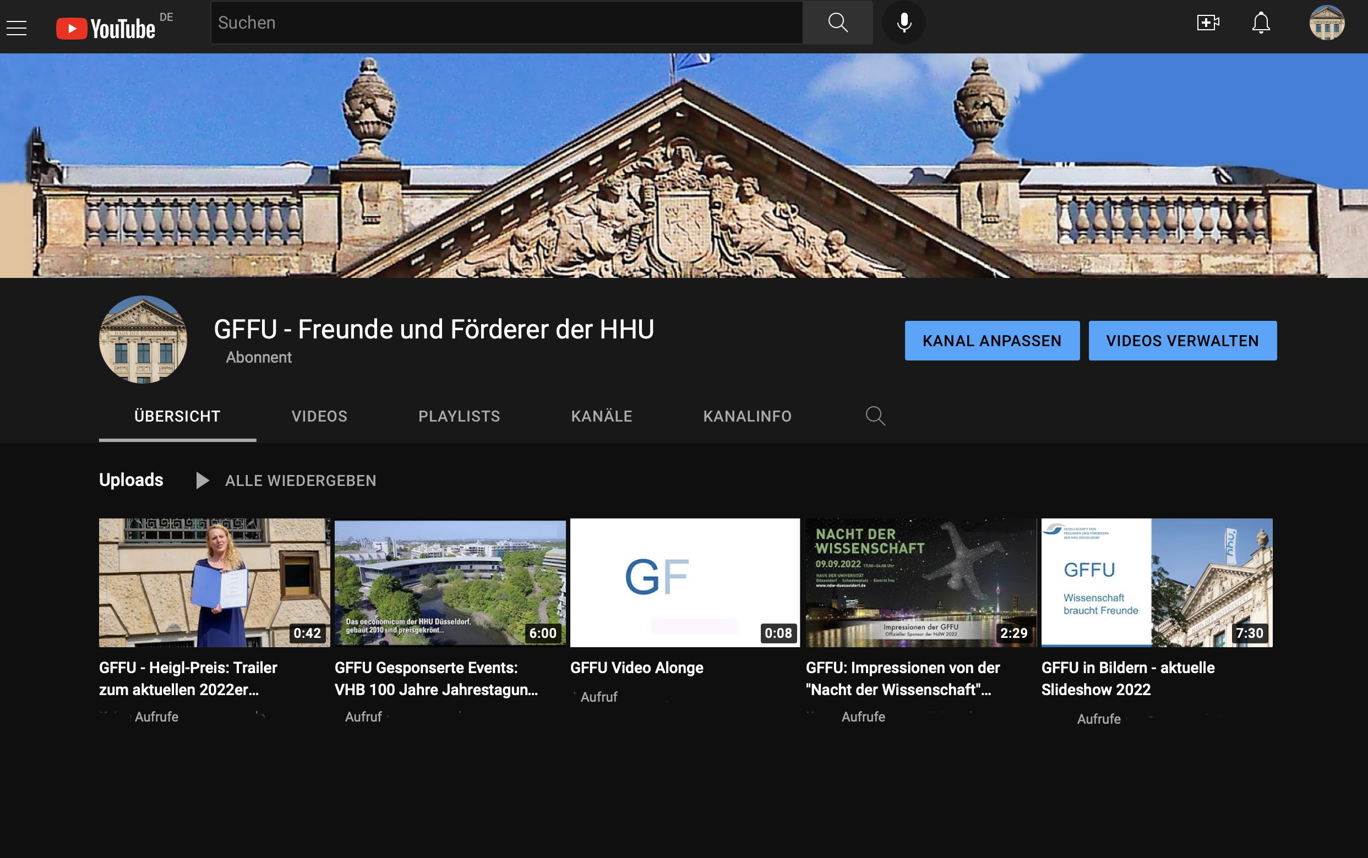
Task: Open the Uploads section heading
Action: [x=131, y=480]
